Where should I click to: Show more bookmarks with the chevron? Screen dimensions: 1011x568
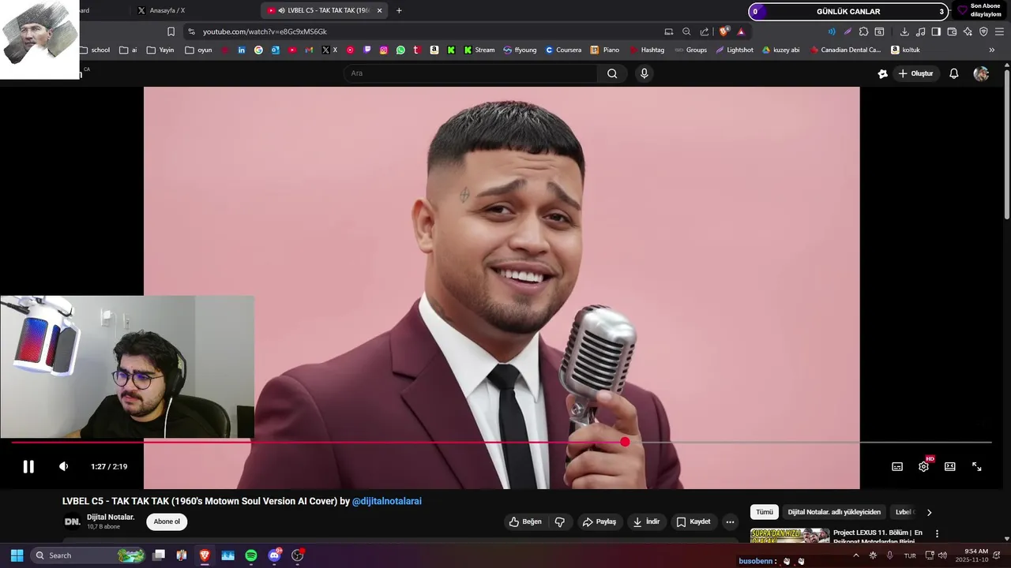[992, 50]
